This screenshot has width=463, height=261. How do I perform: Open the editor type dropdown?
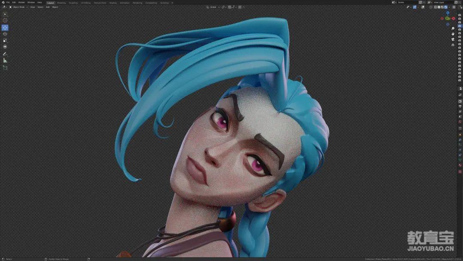click(4, 7)
